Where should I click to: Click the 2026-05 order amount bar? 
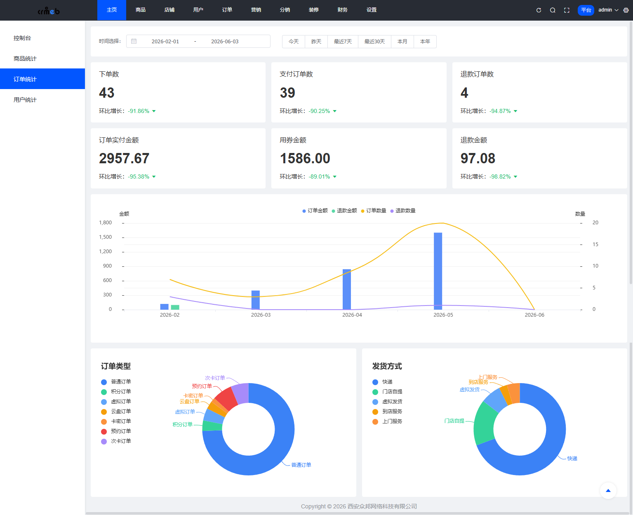click(438, 271)
